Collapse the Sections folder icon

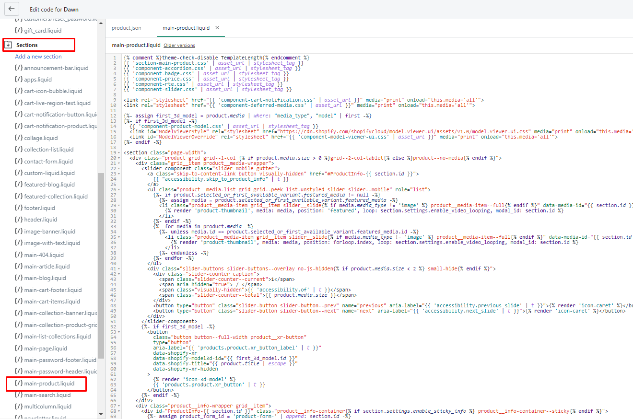[8, 45]
